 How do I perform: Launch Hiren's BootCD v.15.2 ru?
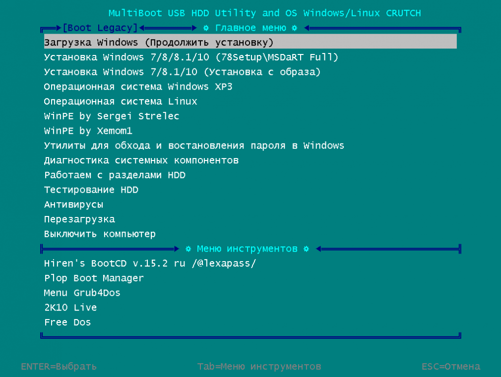pos(150,263)
